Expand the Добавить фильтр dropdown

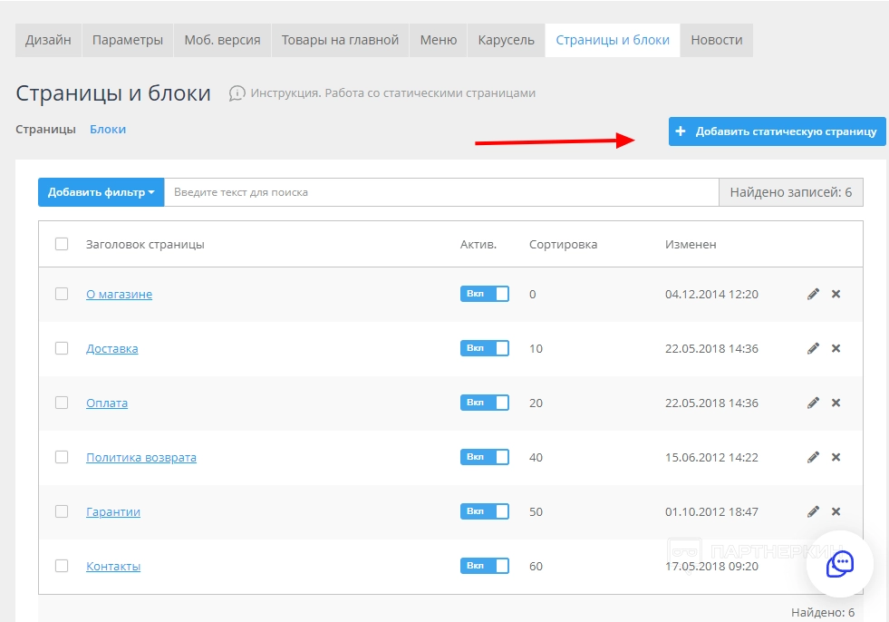101,192
